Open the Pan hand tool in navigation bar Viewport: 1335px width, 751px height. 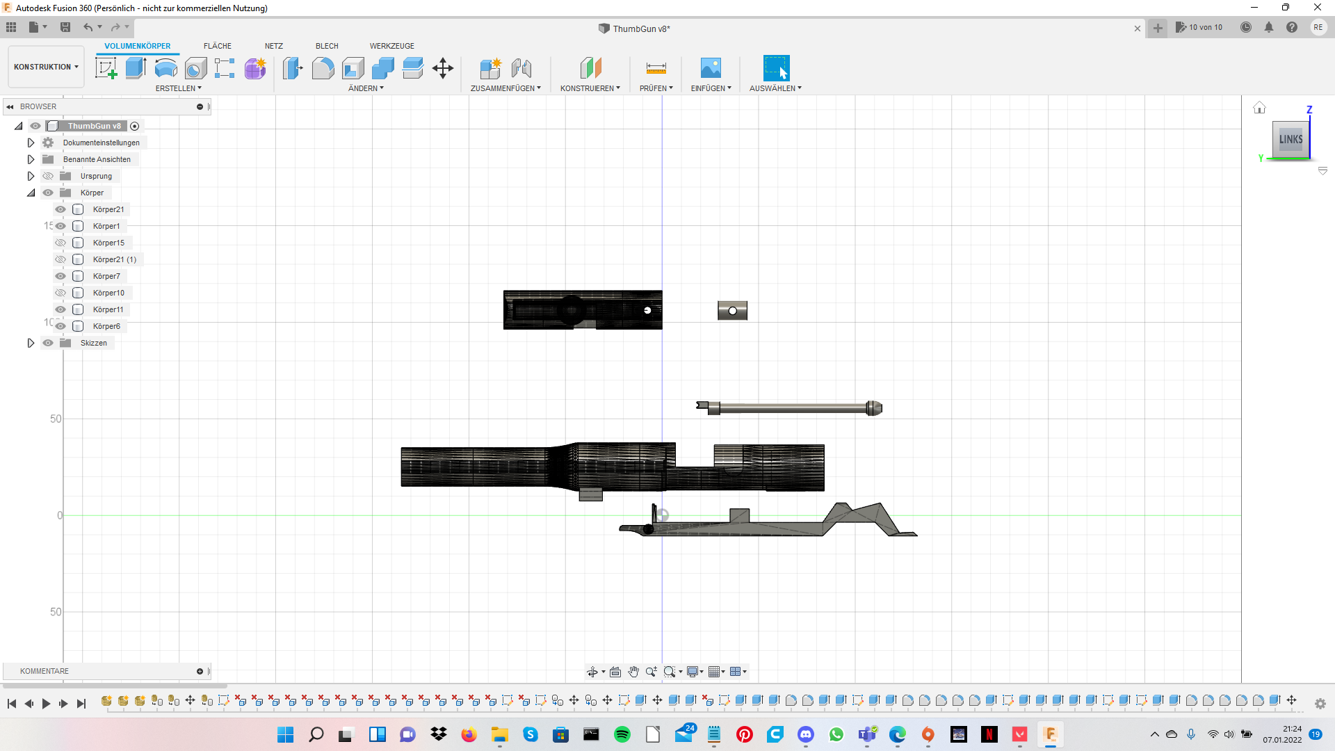[x=633, y=672]
